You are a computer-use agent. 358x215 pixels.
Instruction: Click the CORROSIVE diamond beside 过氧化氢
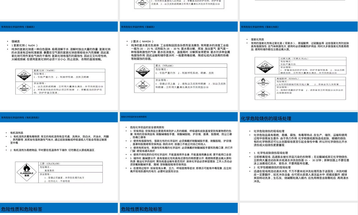265,67
